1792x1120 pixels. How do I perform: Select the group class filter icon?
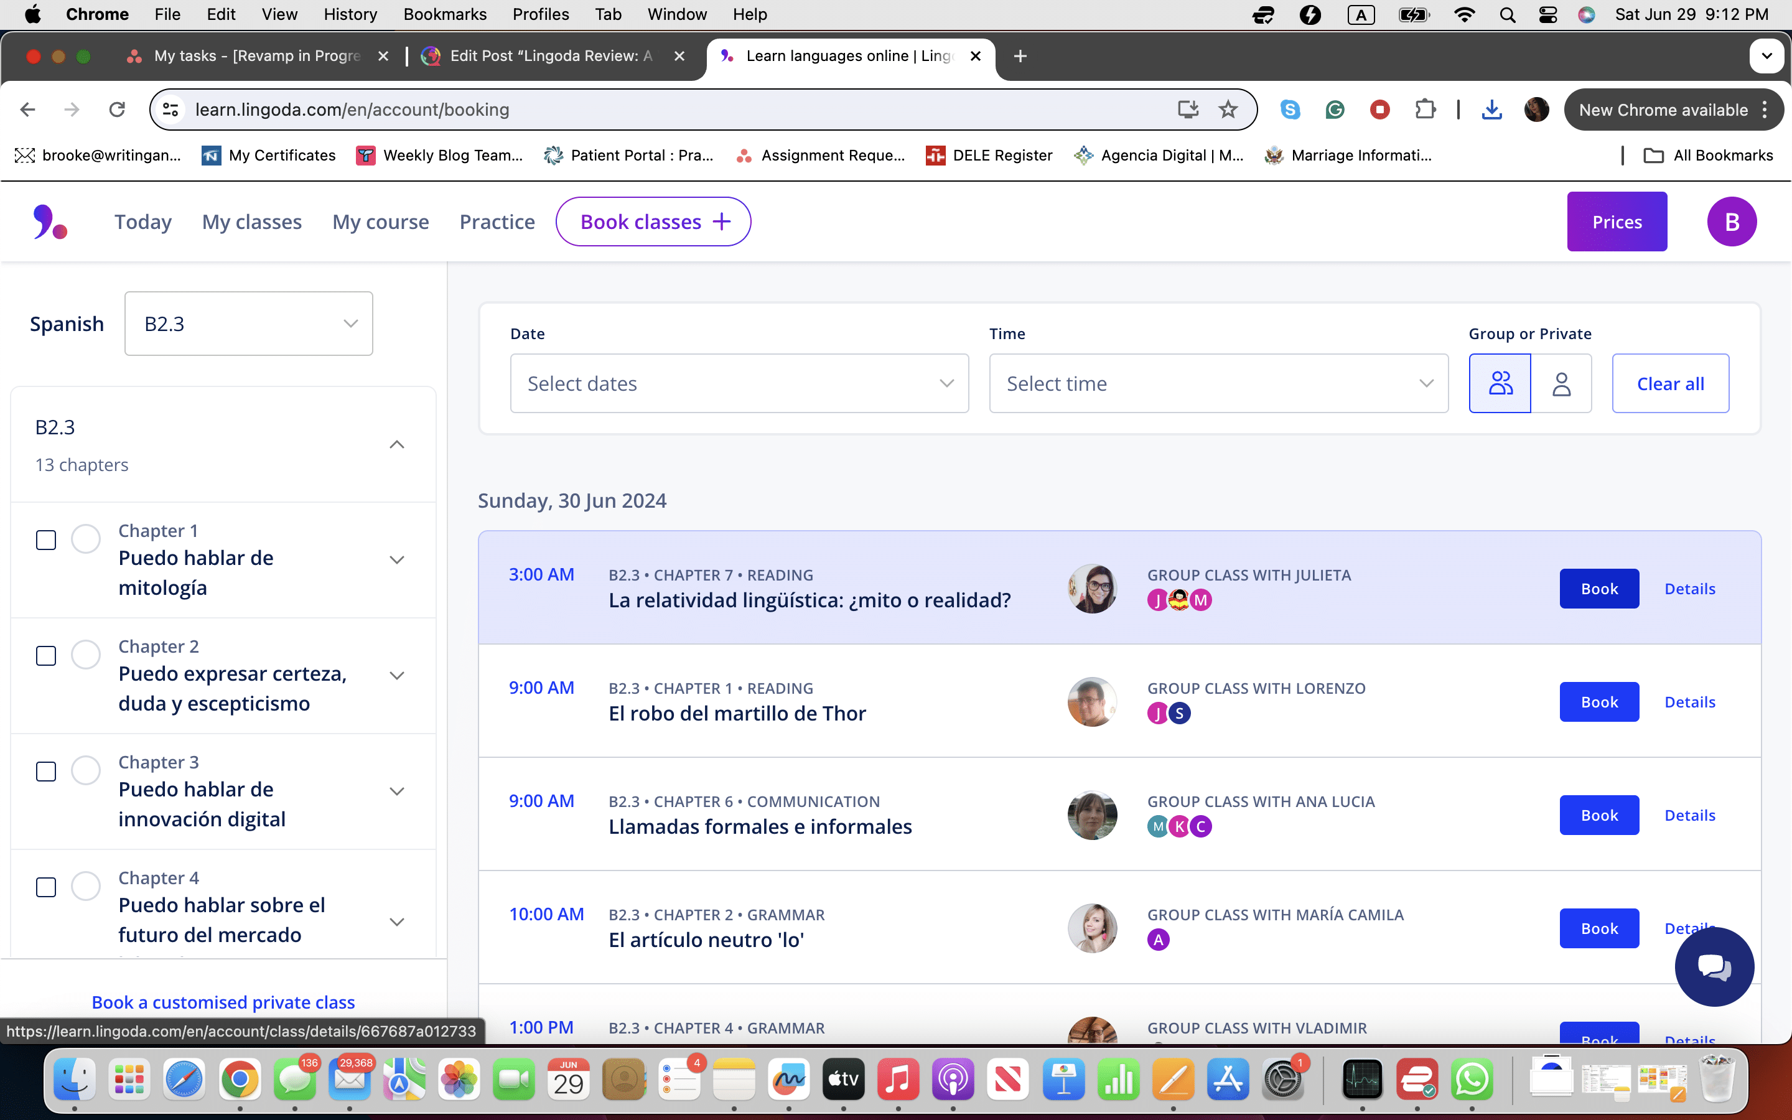1500,383
